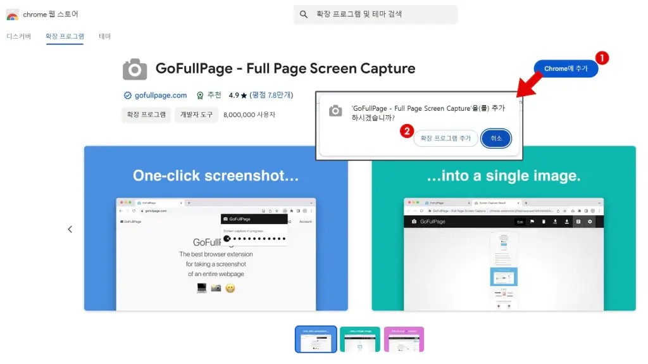648x364 pixels.
Task: Click the 추천 featured badge icon
Action: click(x=200, y=96)
